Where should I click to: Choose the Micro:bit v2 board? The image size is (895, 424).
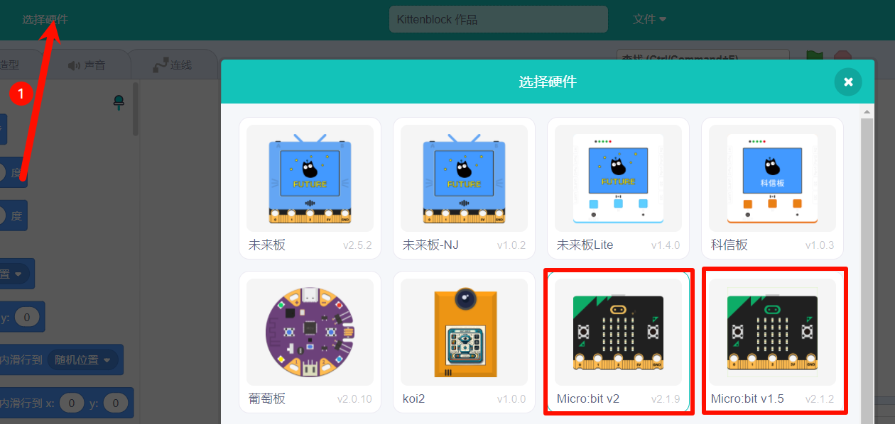point(618,342)
